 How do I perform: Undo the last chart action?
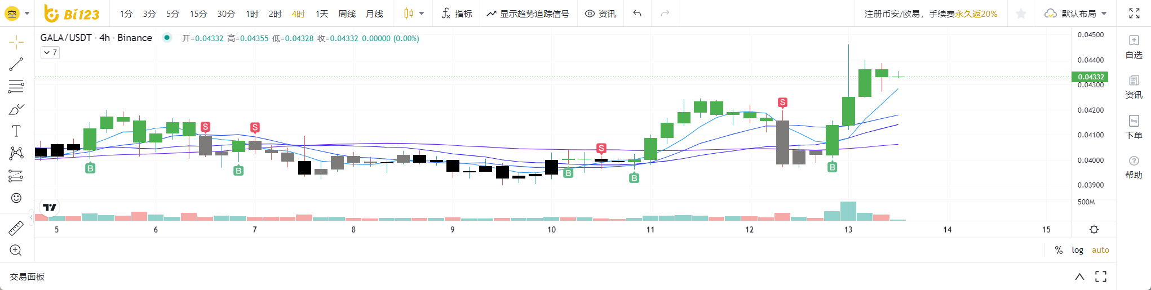pyautogui.click(x=637, y=14)
